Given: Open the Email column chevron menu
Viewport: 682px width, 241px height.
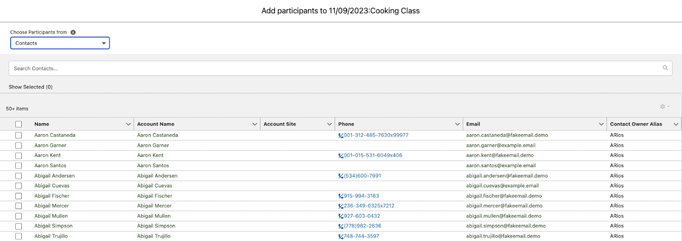Looking at the screenshot, I should 601,124.
